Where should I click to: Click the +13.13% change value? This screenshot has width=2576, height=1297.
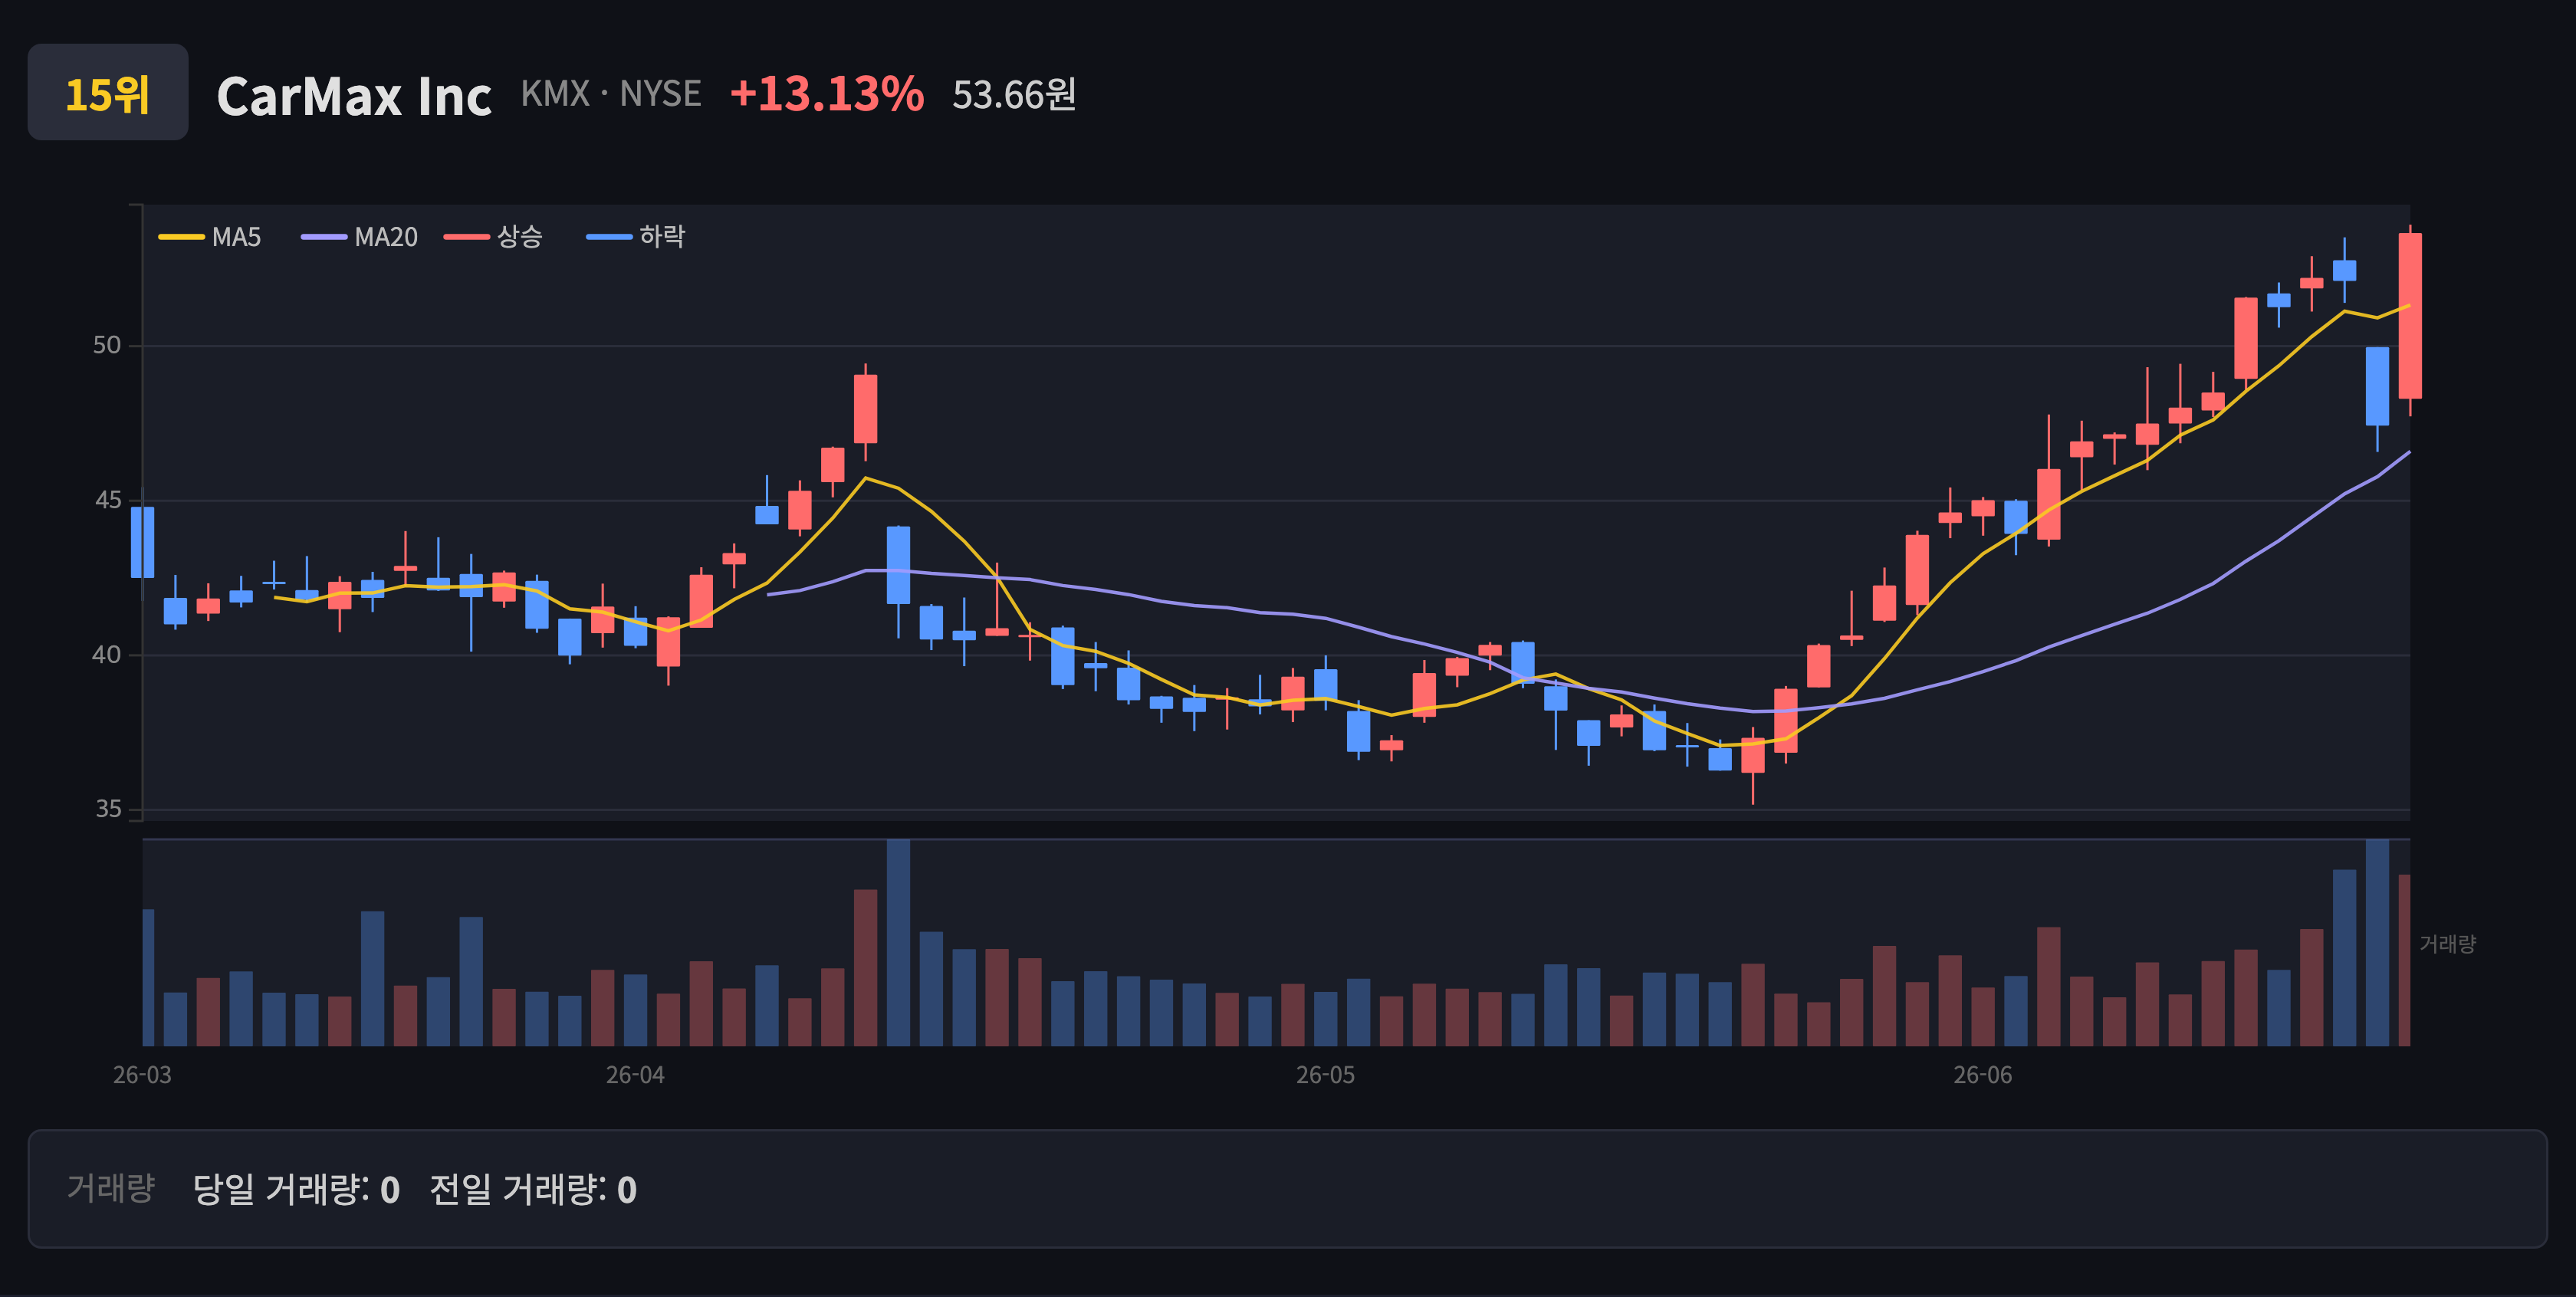827,93
